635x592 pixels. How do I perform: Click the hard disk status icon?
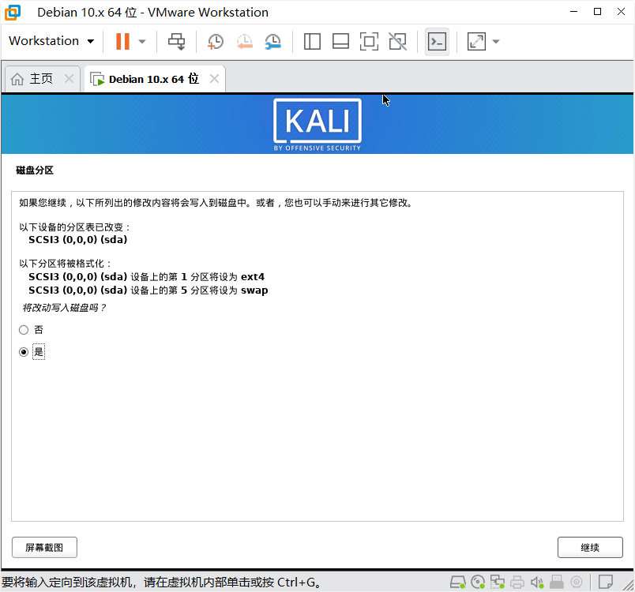coord(458,583)
